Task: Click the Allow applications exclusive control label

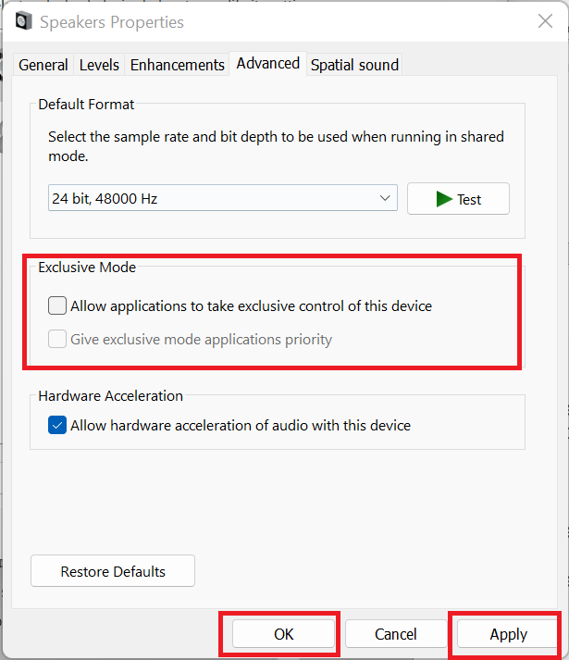Action: pyautogui.click(x=251, y=305)
